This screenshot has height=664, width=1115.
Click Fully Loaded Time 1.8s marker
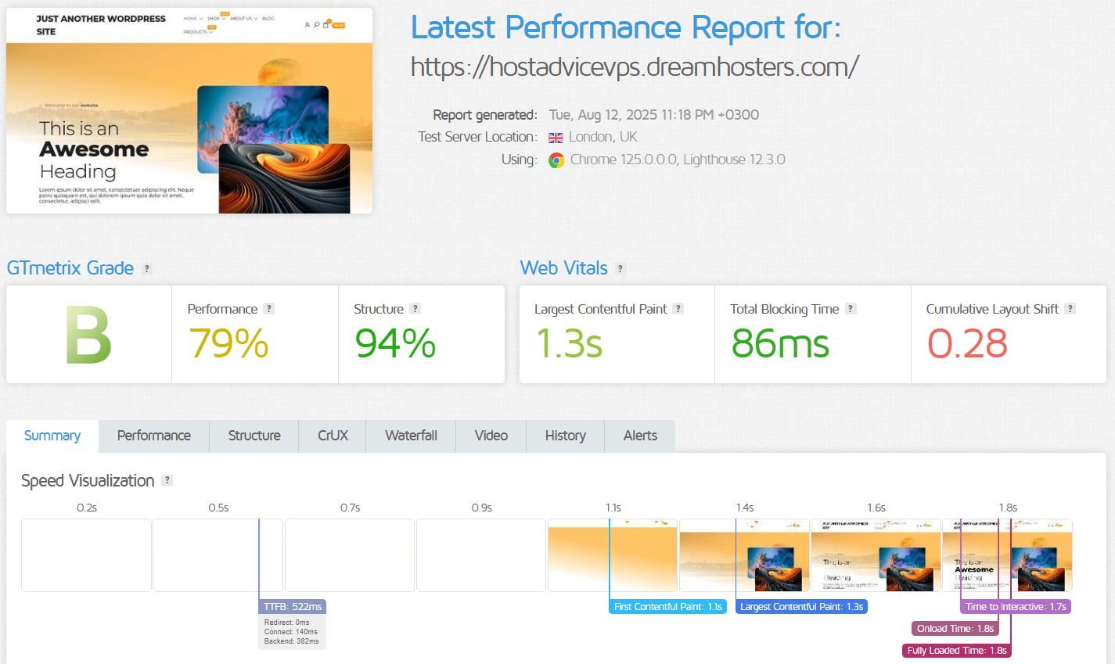pos(957,651)
